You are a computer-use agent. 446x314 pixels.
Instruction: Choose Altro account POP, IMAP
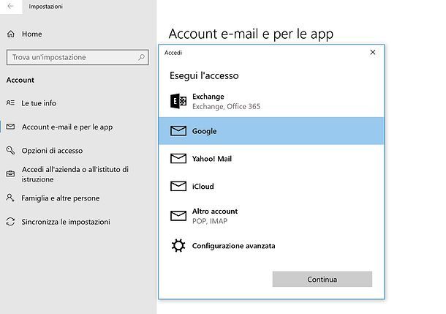pos(271,216)
